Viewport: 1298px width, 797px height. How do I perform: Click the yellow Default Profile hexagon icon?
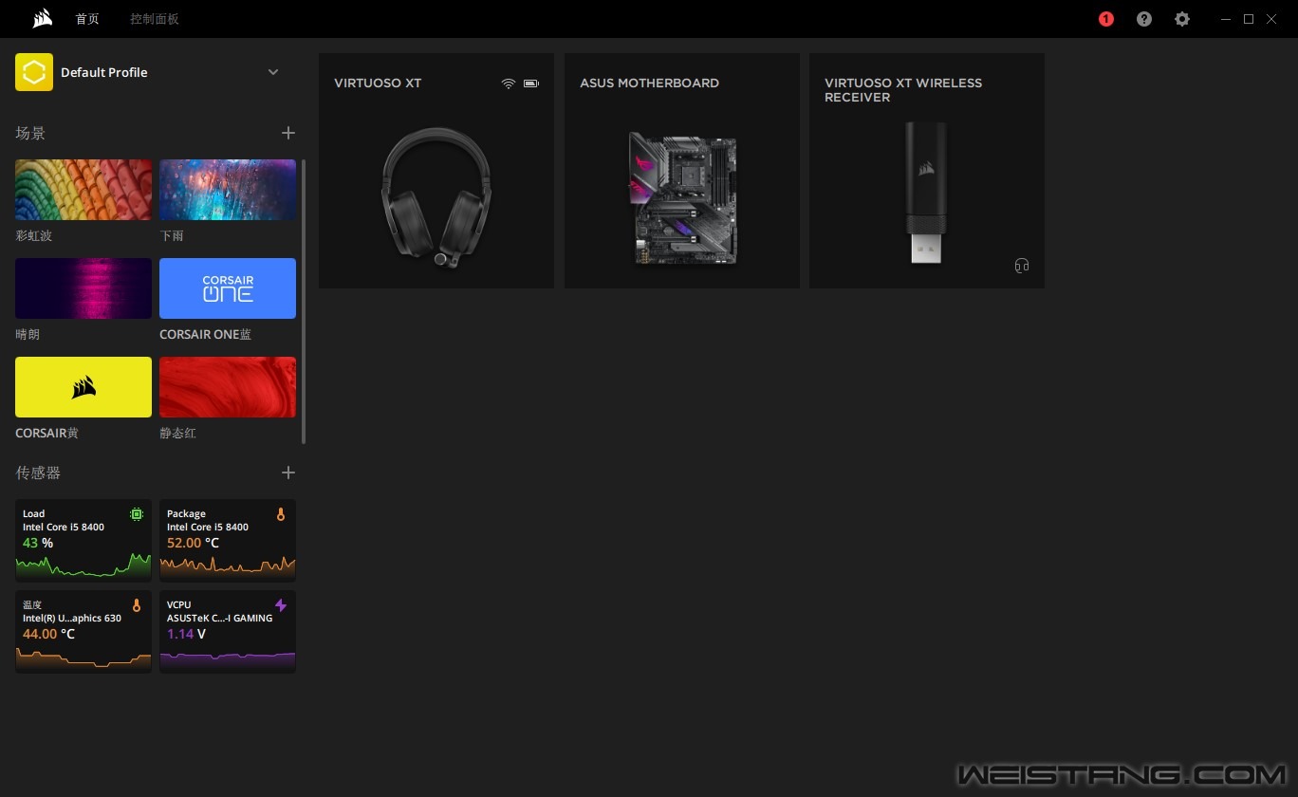(34, 72)
